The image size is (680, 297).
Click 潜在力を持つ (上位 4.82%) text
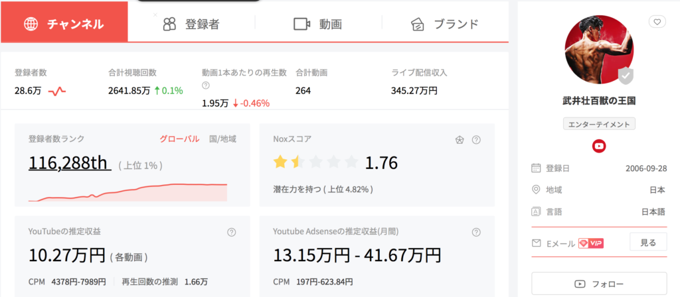click(323, 189)
